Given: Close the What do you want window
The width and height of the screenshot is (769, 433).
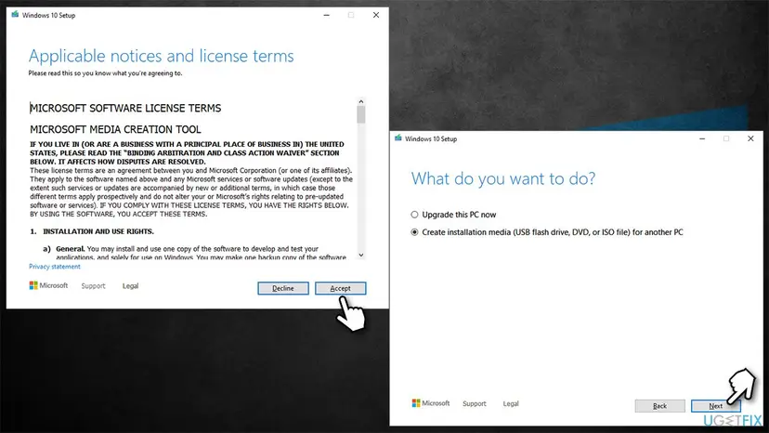Looking at the screenshot, I should pos(750,139).
